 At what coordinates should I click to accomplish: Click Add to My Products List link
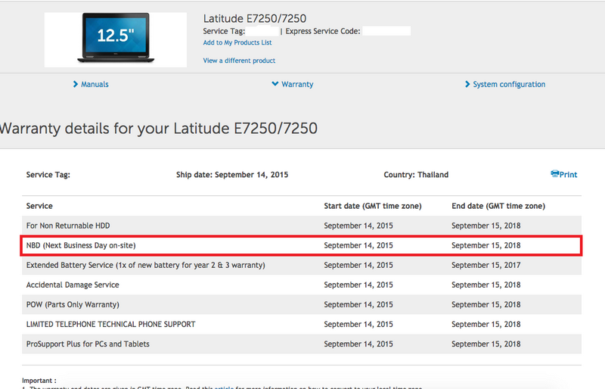[237, 43]
